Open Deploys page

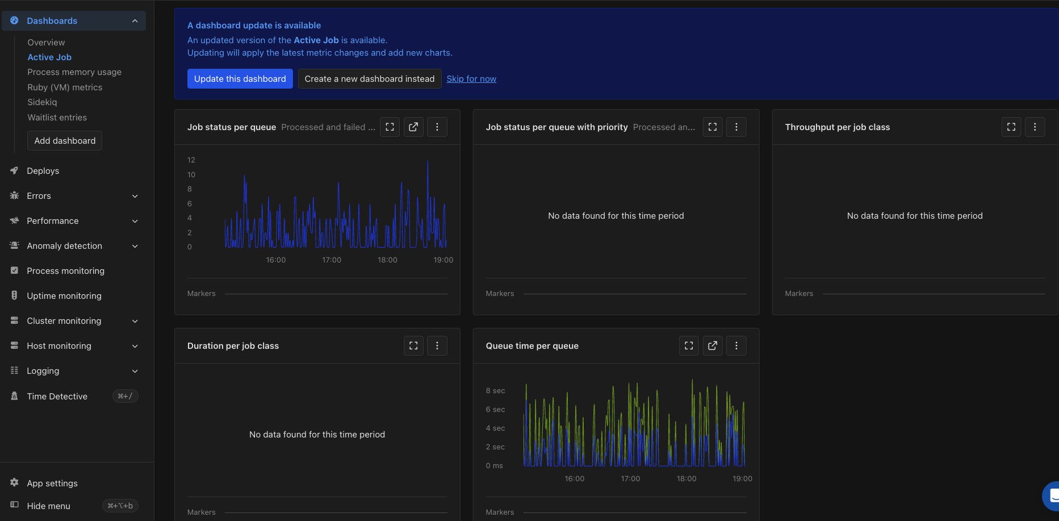tap(43, 170)
